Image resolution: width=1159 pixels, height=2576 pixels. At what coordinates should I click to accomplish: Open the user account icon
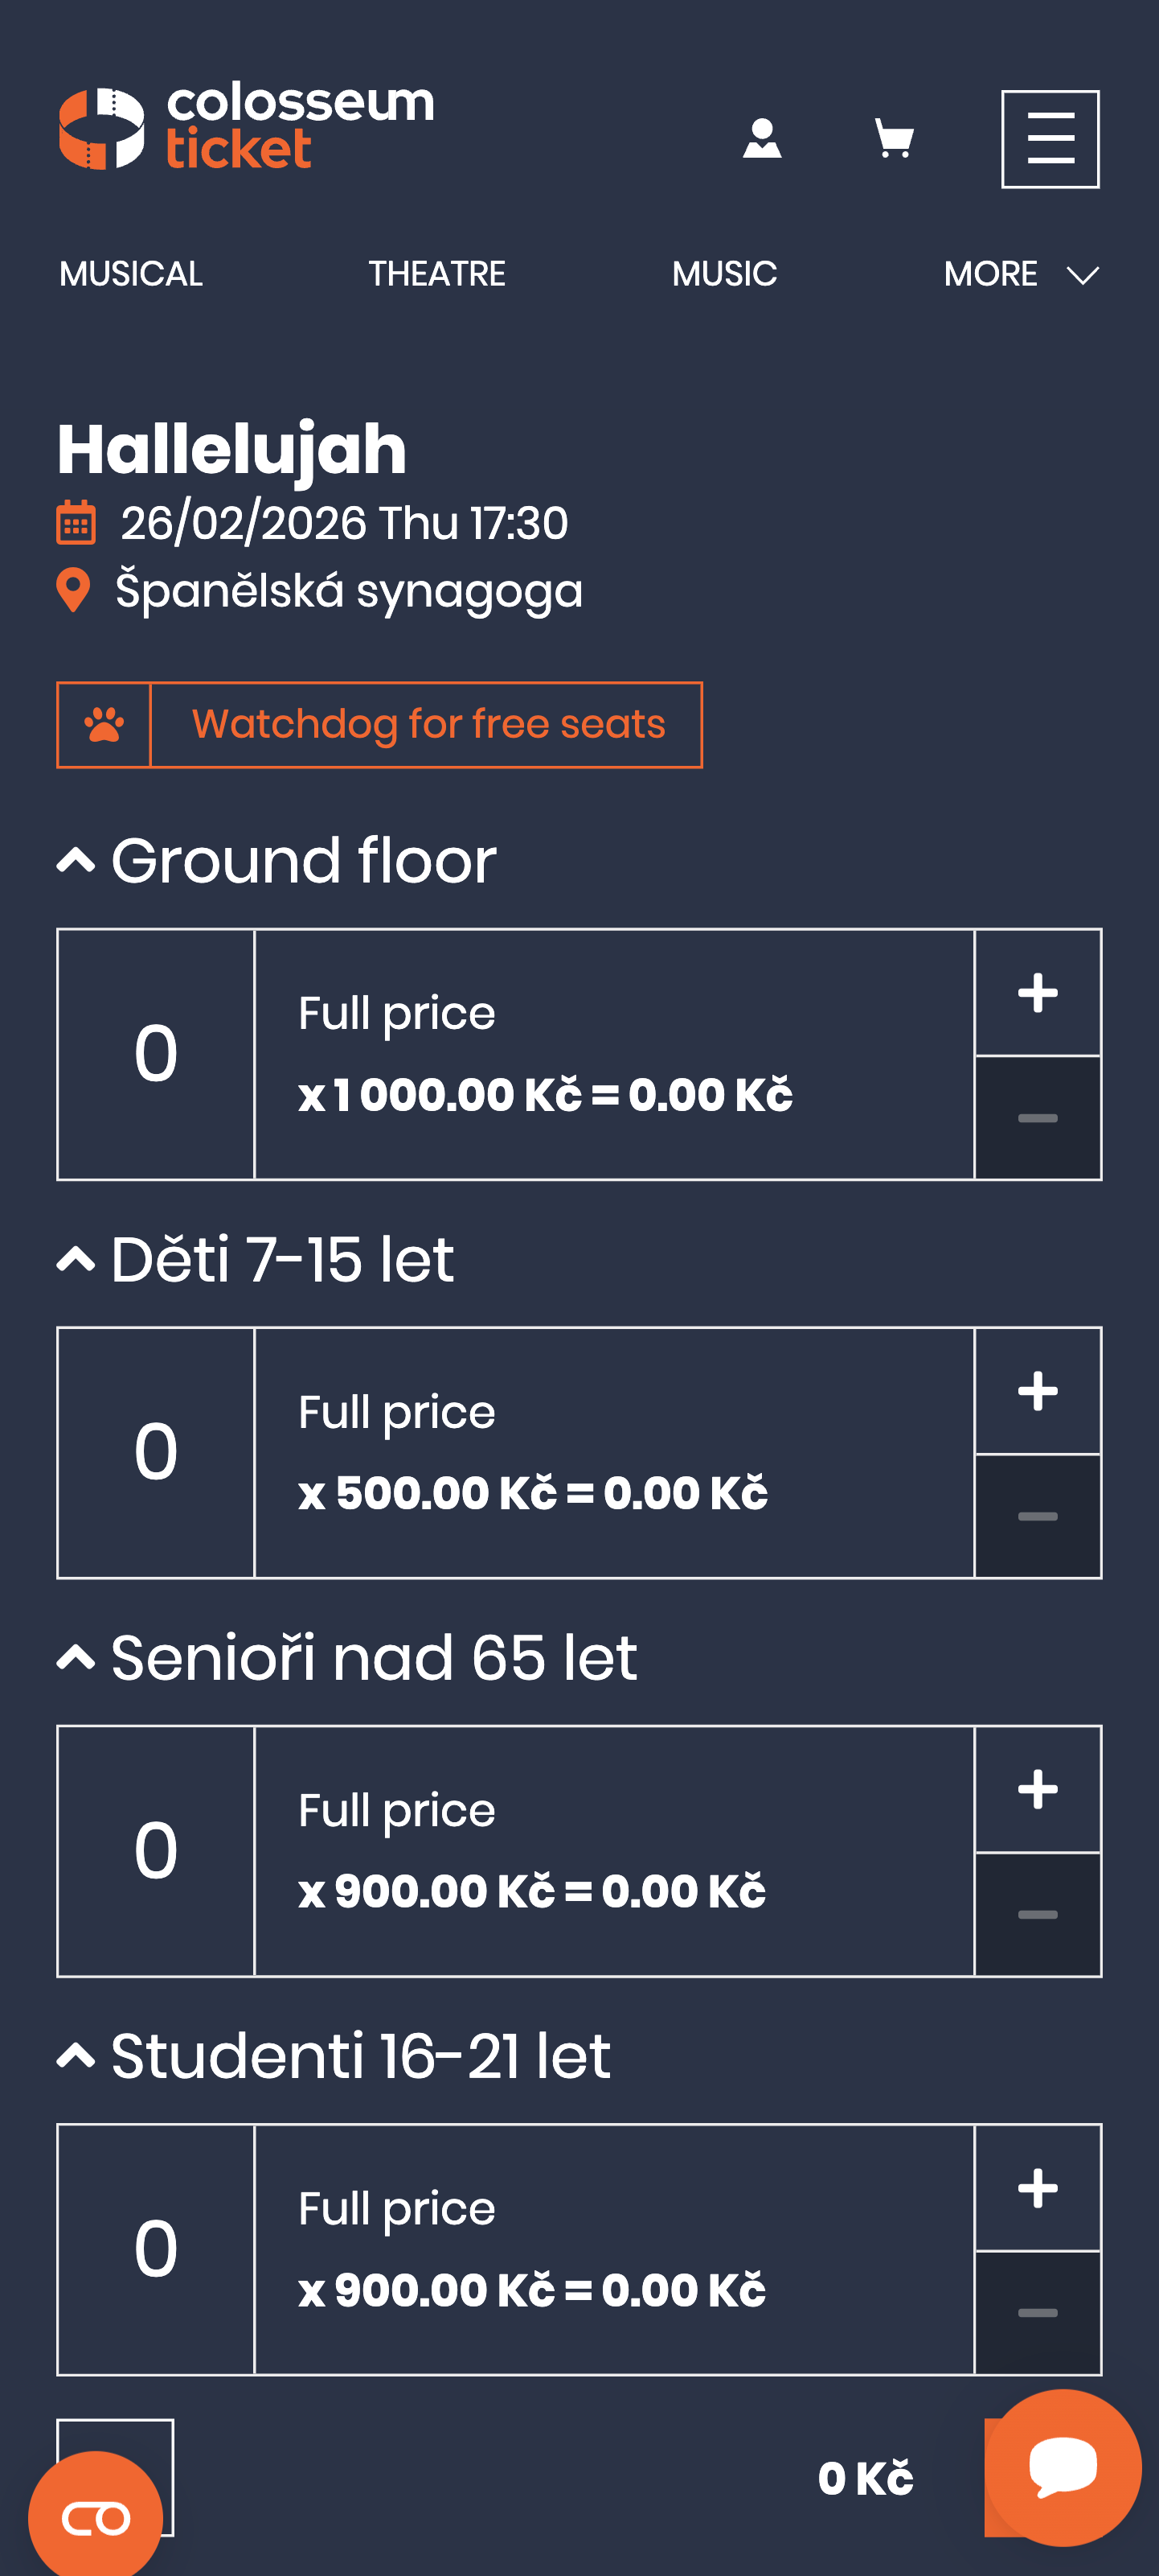coord(761,139)
